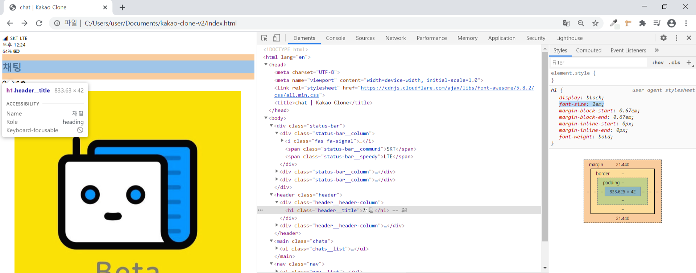Viewport: 696px width, 273px height.
Task: Open the Lighthouse tab
Action: [x=569, y=38]
